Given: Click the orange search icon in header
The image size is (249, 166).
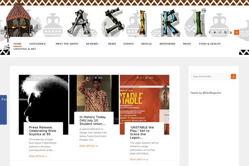Looking at the screenshot, I should 237,32.
